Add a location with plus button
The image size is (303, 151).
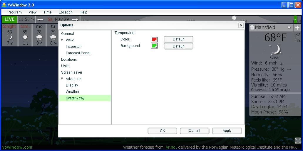click(297, 28)
